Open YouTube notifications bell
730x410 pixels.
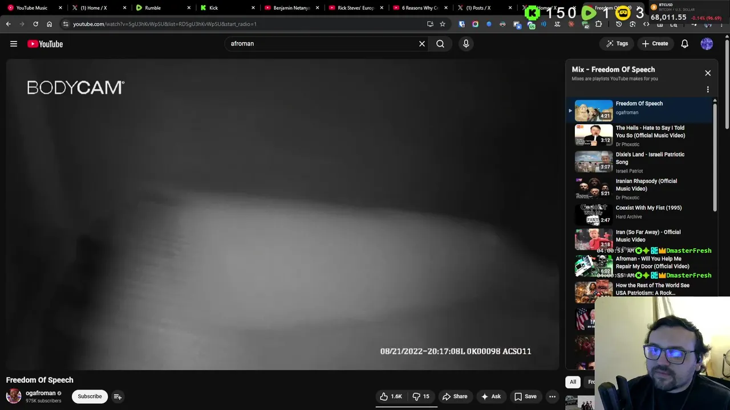click(x=685, y=44)
